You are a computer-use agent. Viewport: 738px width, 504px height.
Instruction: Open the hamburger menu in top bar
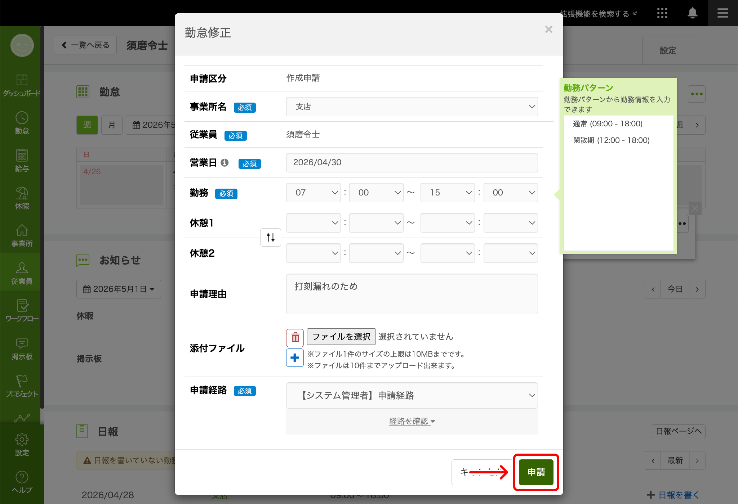[723, 13]
